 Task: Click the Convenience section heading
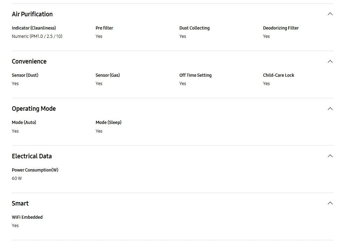point(29,61)
